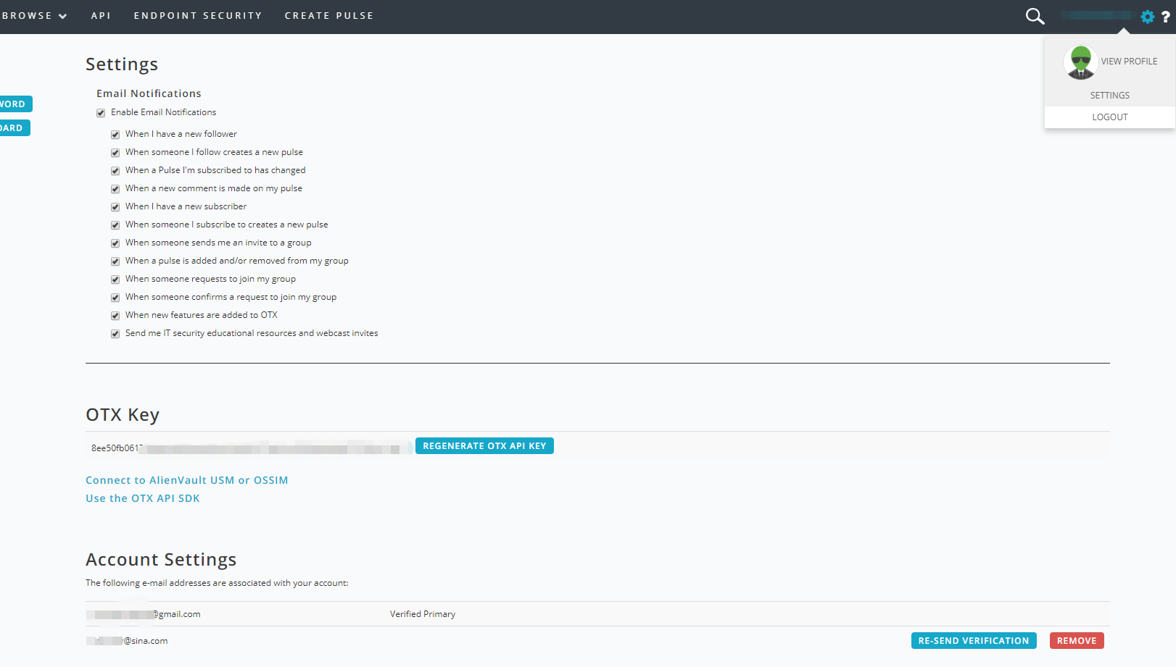The width and height of the screenshot is (1176, 667).
Task: Click Regenerate OTX API Key button
Action: click(484, 446)
